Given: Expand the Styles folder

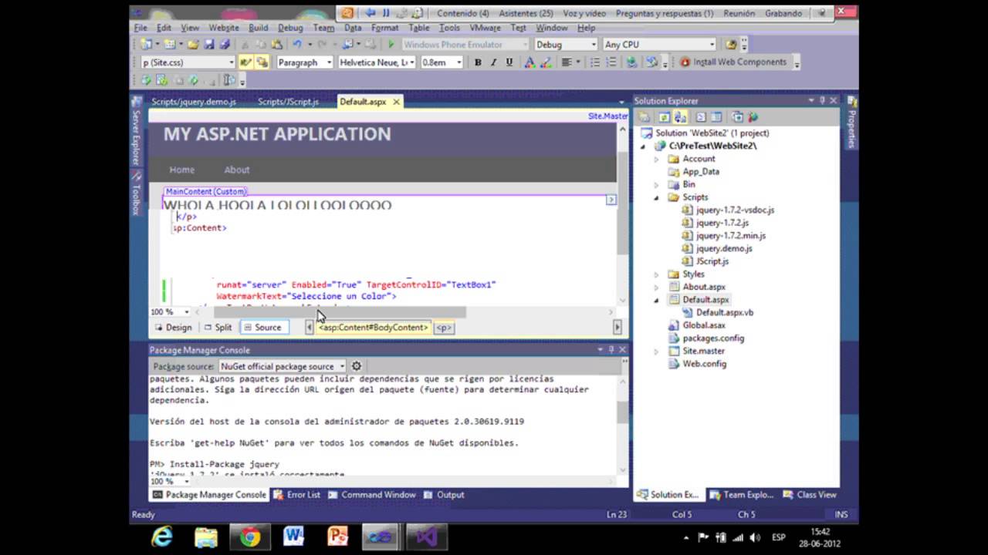Looking at the screenshot, I should click(x=657, y=274).
